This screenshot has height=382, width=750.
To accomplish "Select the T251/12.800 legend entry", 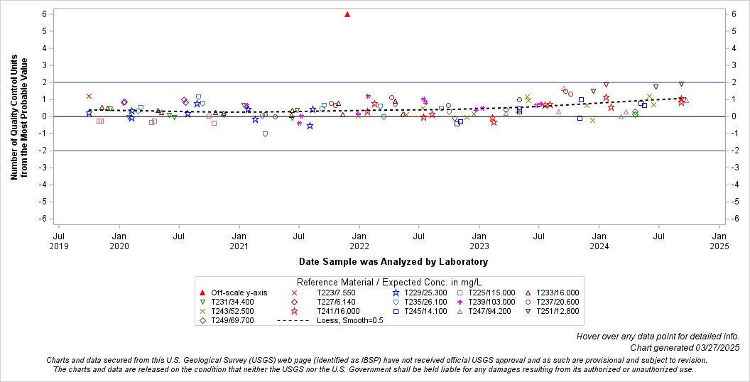I will [x=552, y=311].
